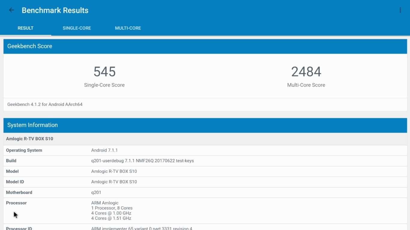
Task: Select the q201-userdebug build string
Action: [x=143, y=161]
